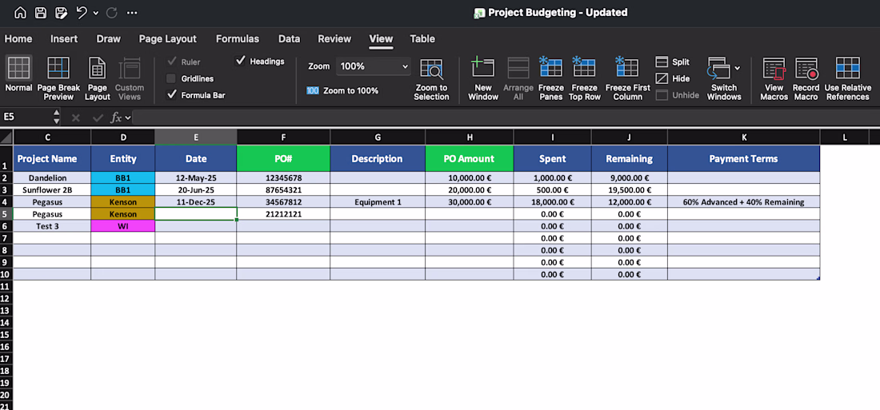Select column K header
This screenshot has height=410, width=880.
[x=744, y=137]
